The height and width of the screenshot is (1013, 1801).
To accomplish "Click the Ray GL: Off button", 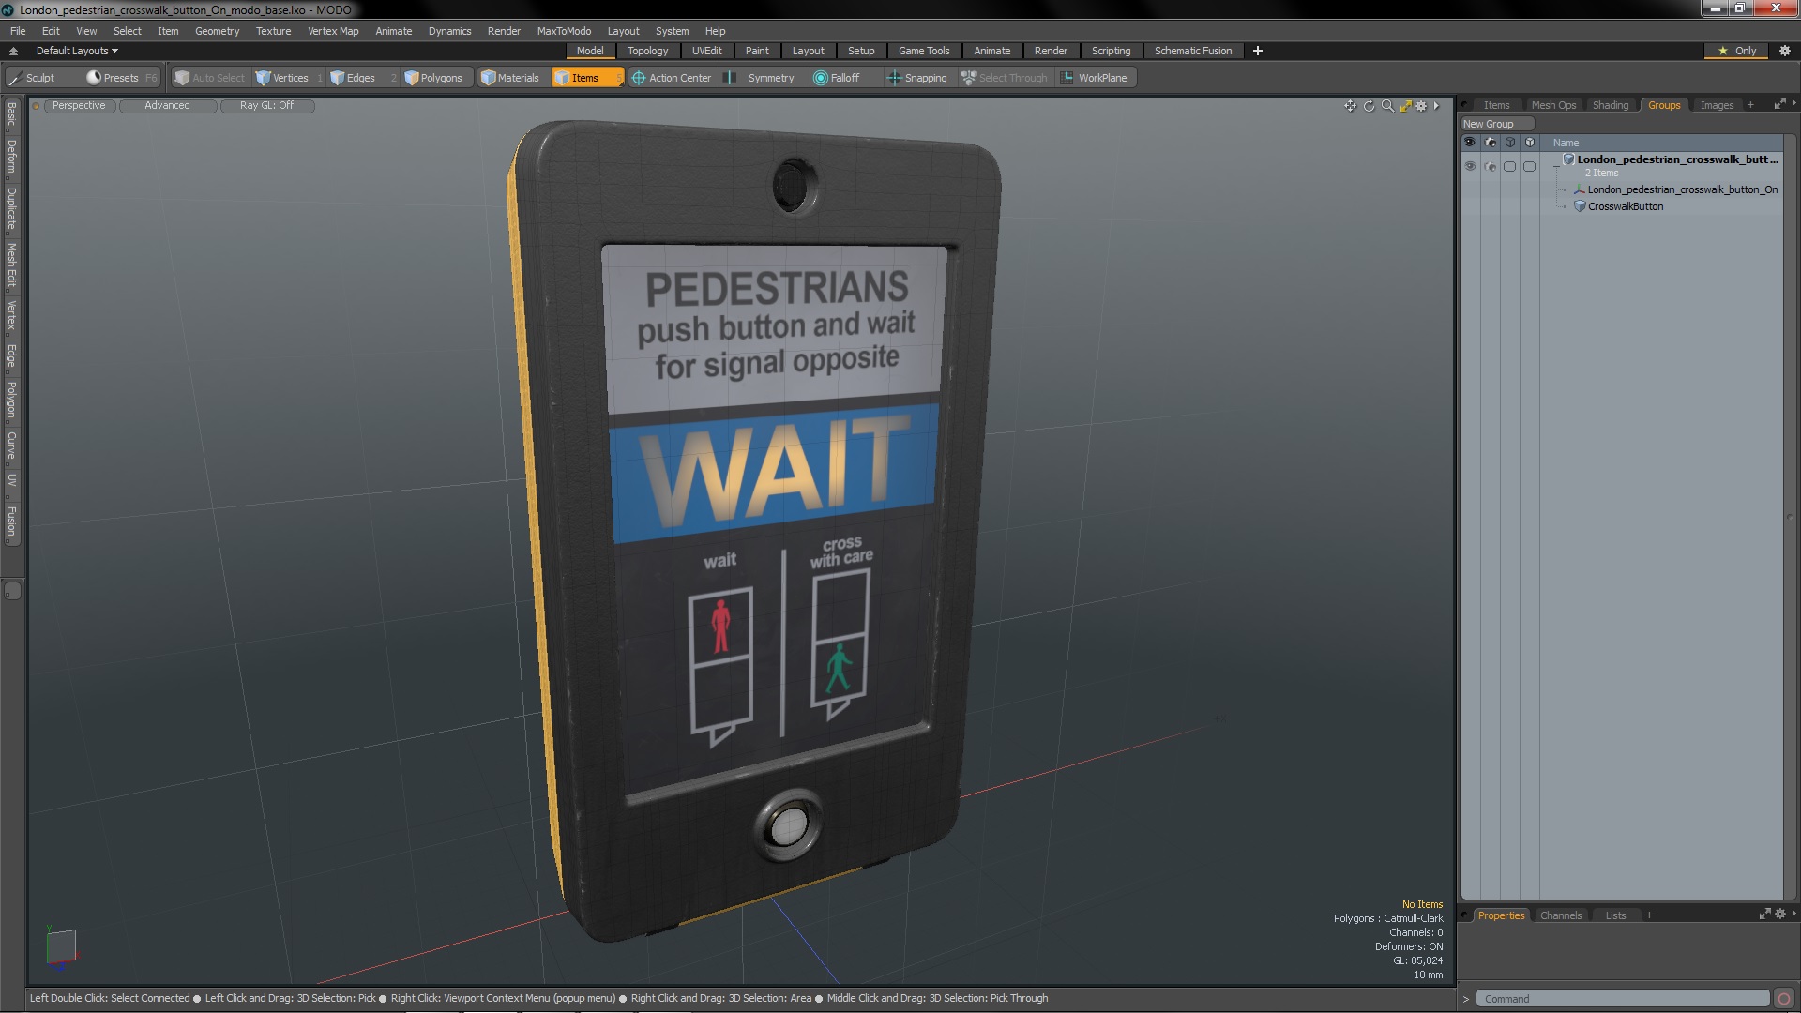I will (x=266, y=105).
